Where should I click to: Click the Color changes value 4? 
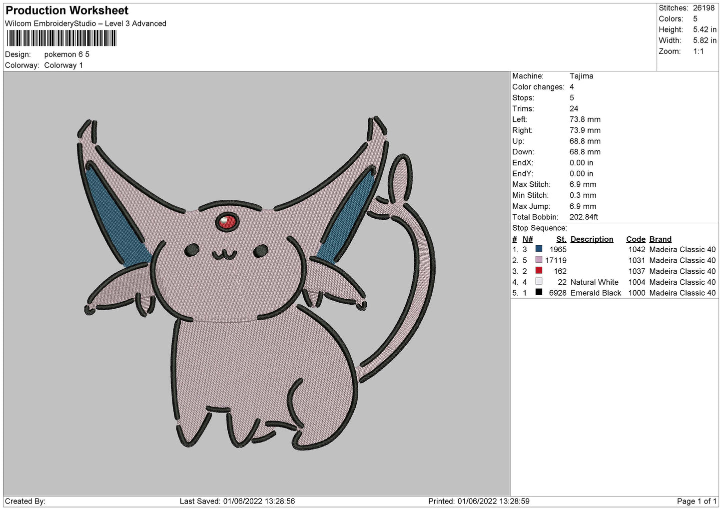572,87
